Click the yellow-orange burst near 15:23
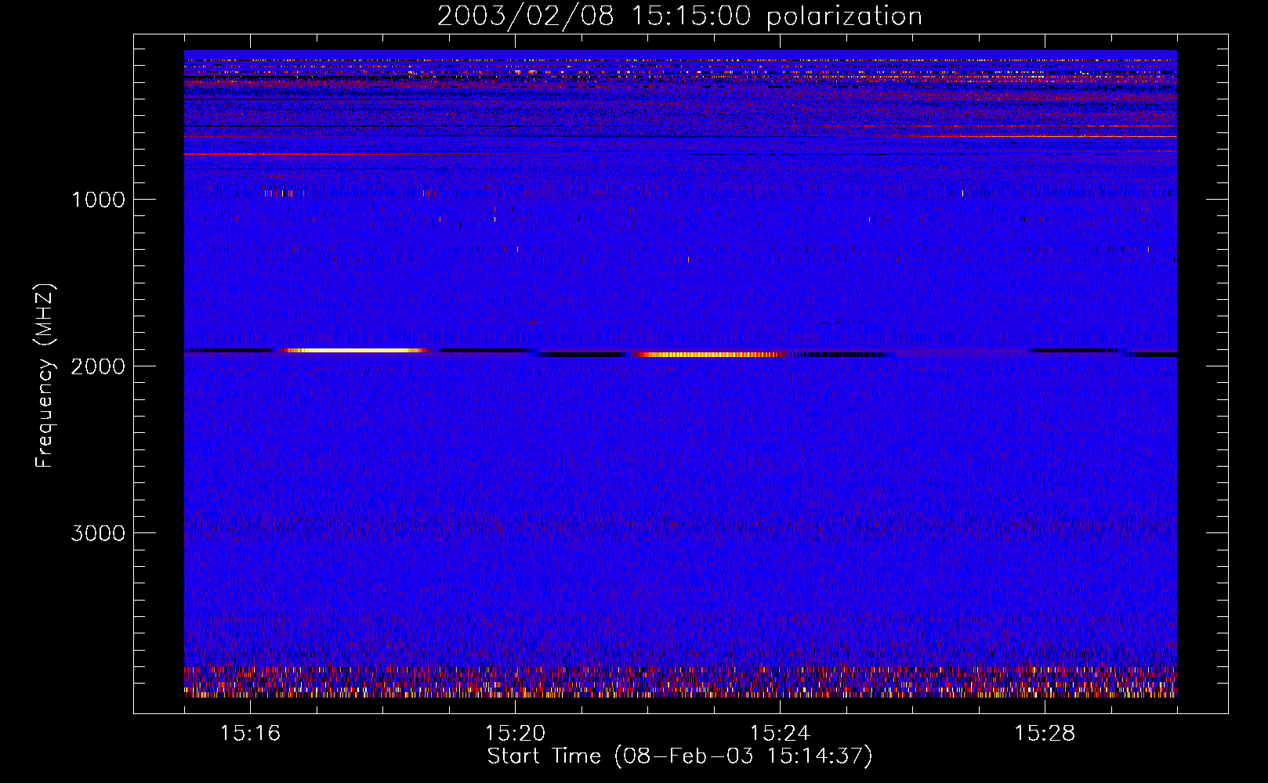This screenshot has height=783, width=1268. (x=709, y=355)
